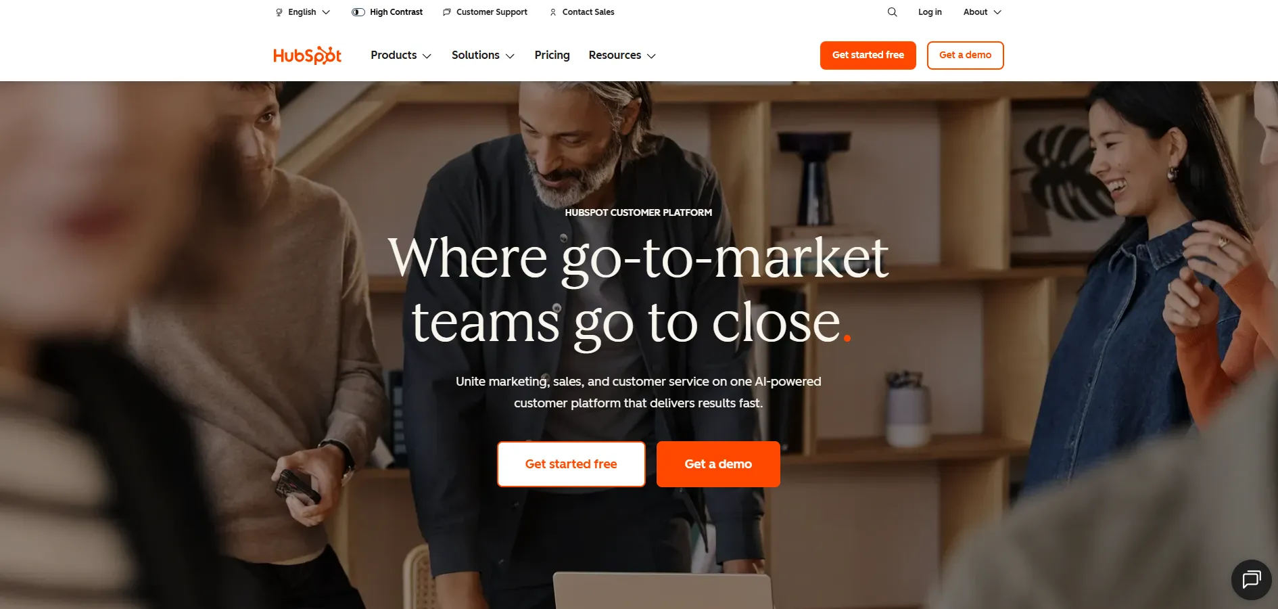The width and height of the screenshot is (1278, 609).
Task: Click the Contact Sales person icon
Action: 553,12
